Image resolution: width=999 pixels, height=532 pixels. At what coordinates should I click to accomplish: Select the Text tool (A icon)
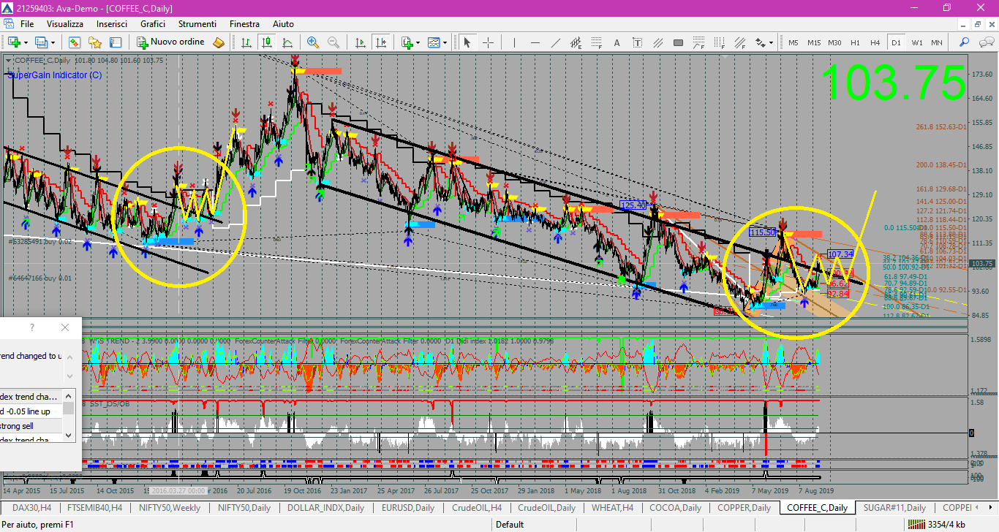[x=617, y=42]
